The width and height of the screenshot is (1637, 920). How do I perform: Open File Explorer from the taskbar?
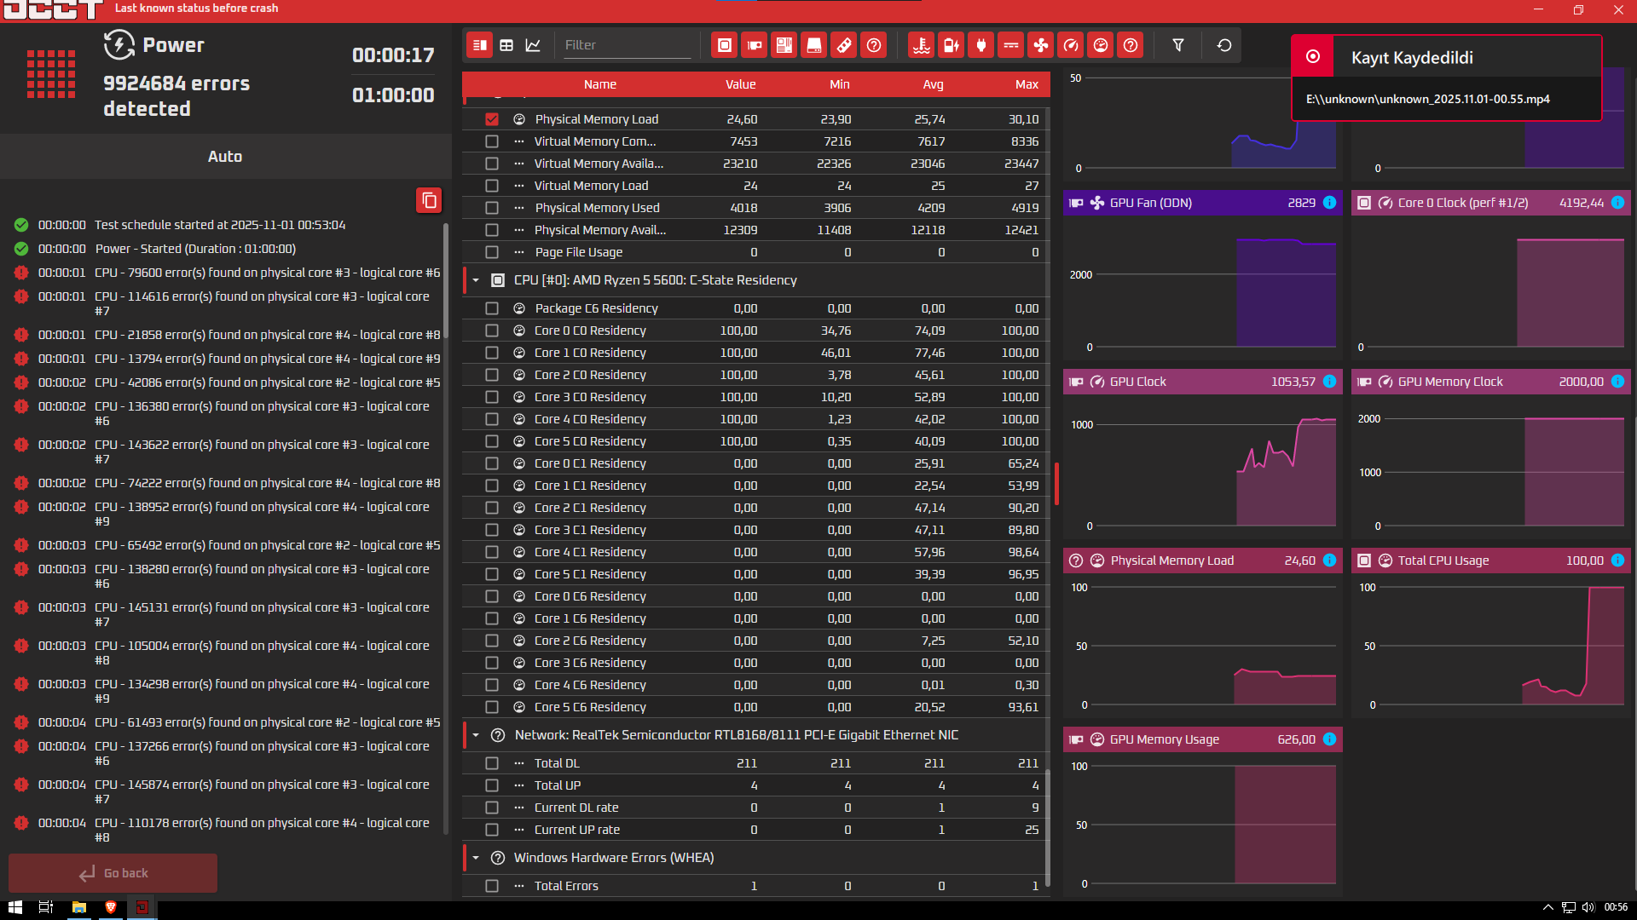pyautogui.click(x=78, y=907)
